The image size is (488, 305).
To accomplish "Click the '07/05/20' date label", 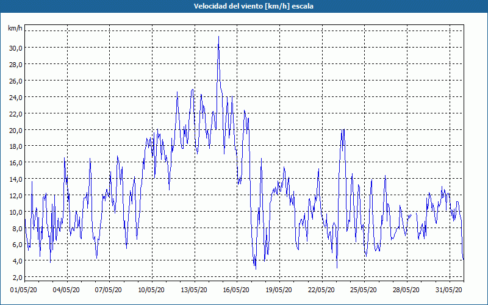I will (109, 290).
